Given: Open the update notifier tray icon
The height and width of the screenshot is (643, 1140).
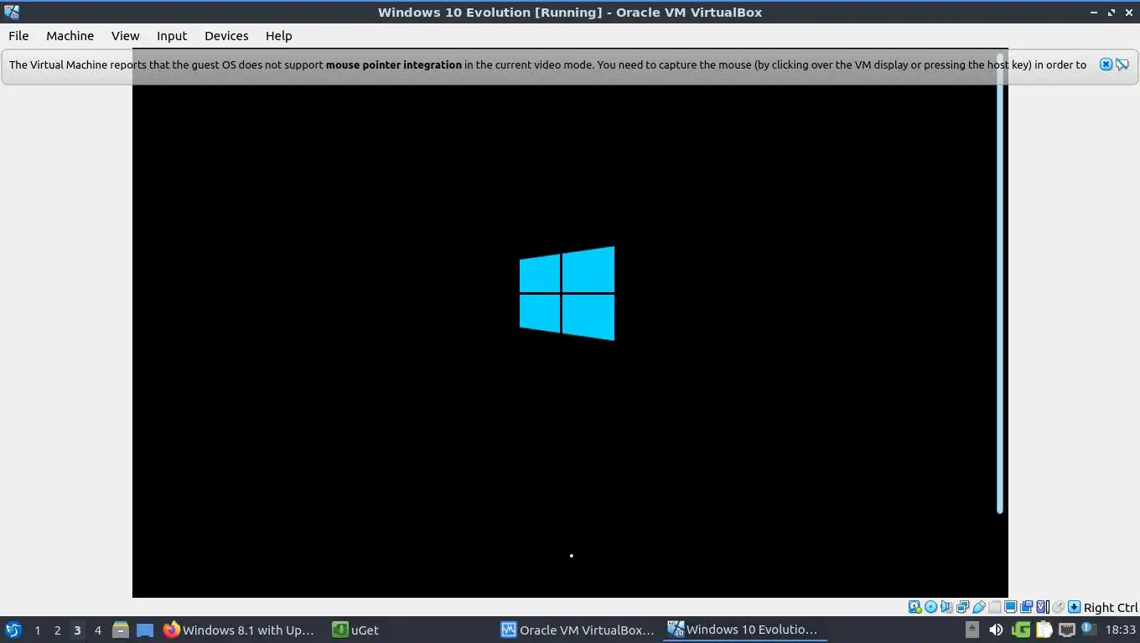Looking at the screenshot, I should 1089,629.
